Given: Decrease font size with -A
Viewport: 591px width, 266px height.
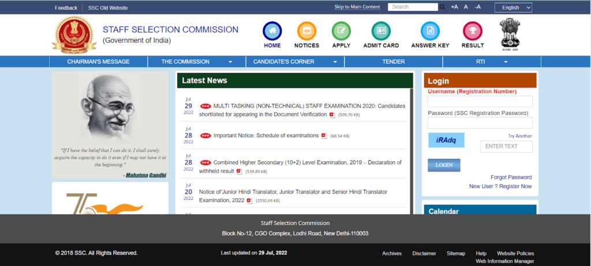Looking at the screenshot, I should [477, 7].
